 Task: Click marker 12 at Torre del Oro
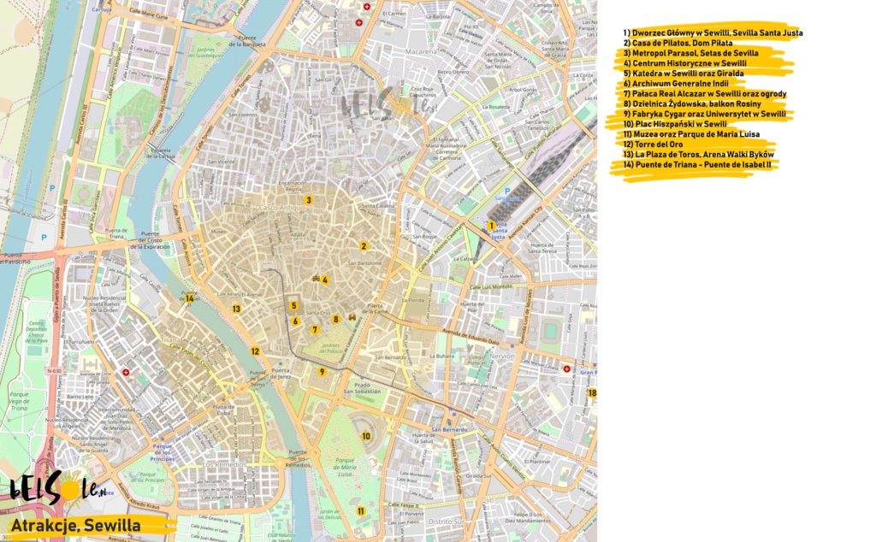coord(255,351)
